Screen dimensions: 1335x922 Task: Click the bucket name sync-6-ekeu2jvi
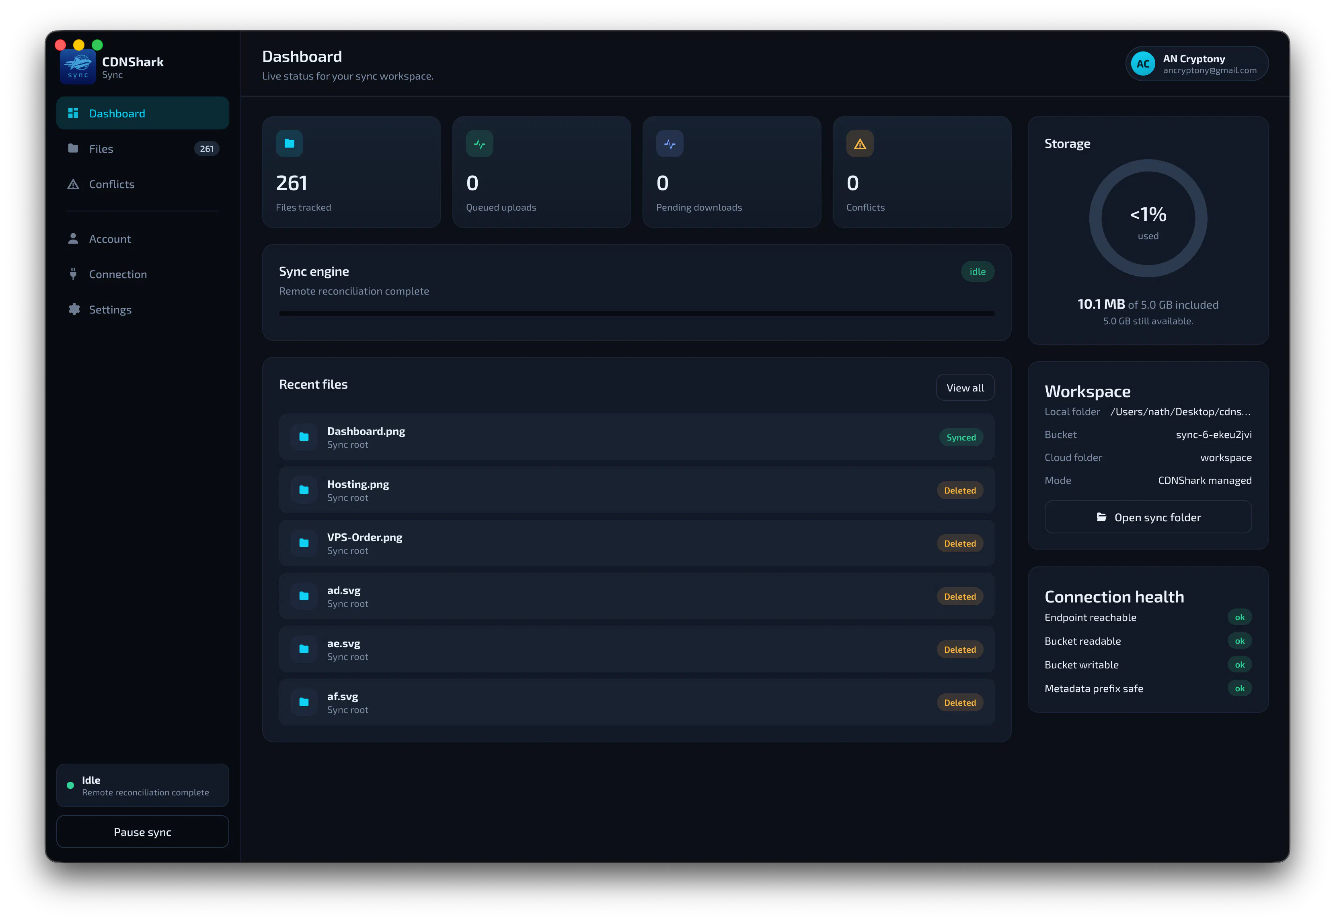coord(1214,434)
